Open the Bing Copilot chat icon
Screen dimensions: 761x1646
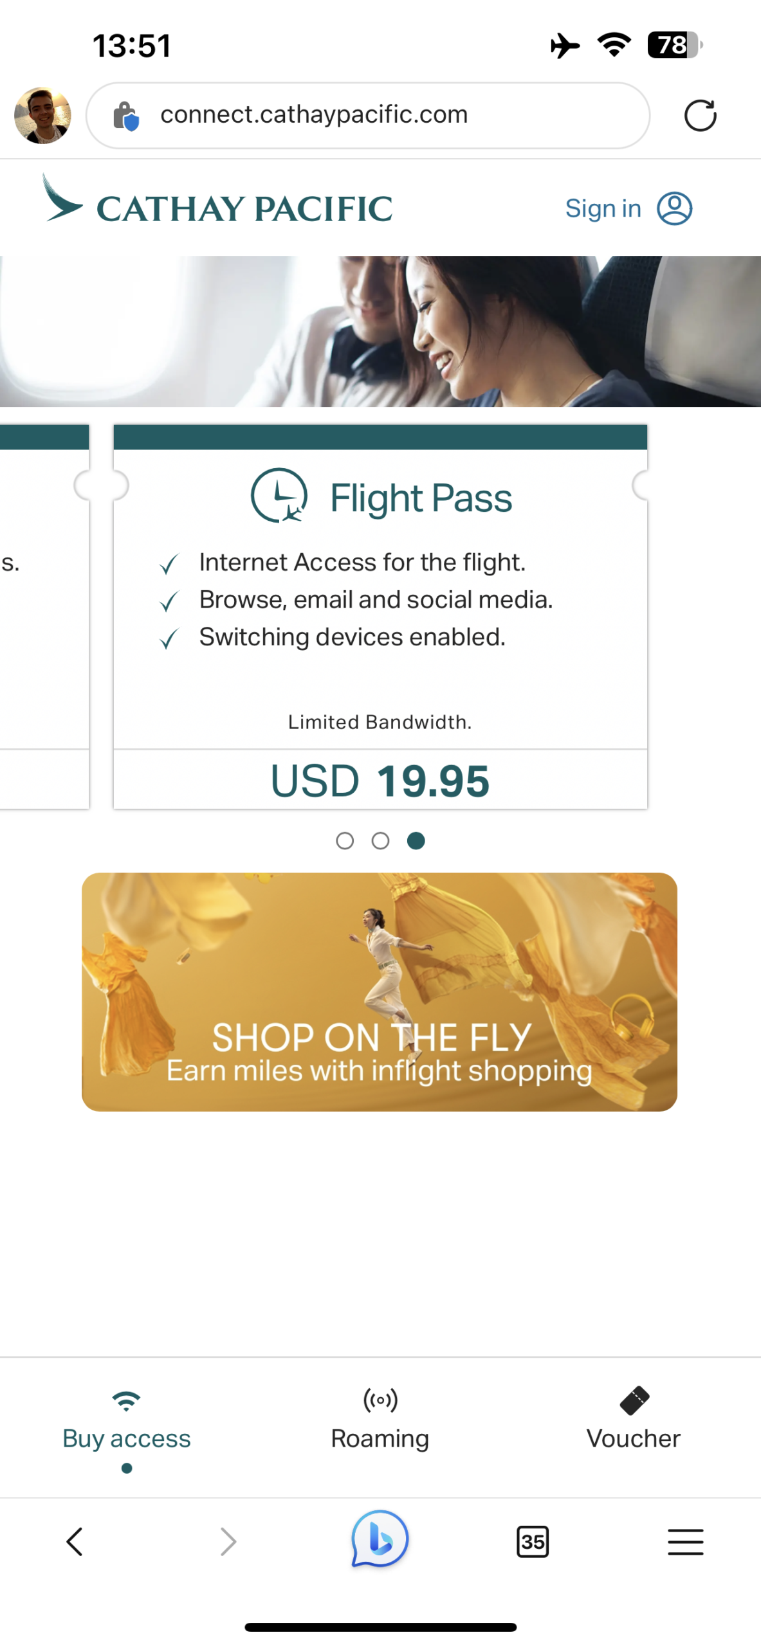(380, 1540)
